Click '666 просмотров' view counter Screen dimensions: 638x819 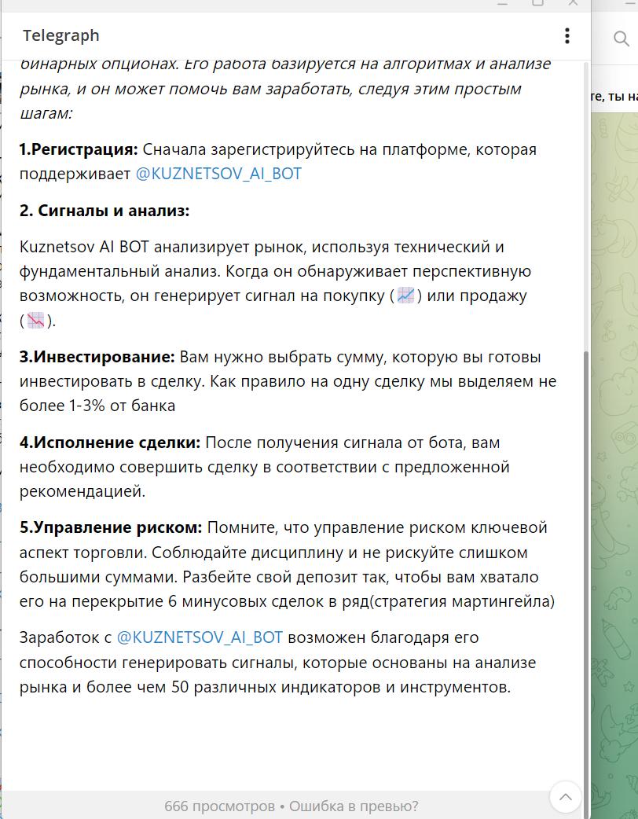(x=220, y=806)
